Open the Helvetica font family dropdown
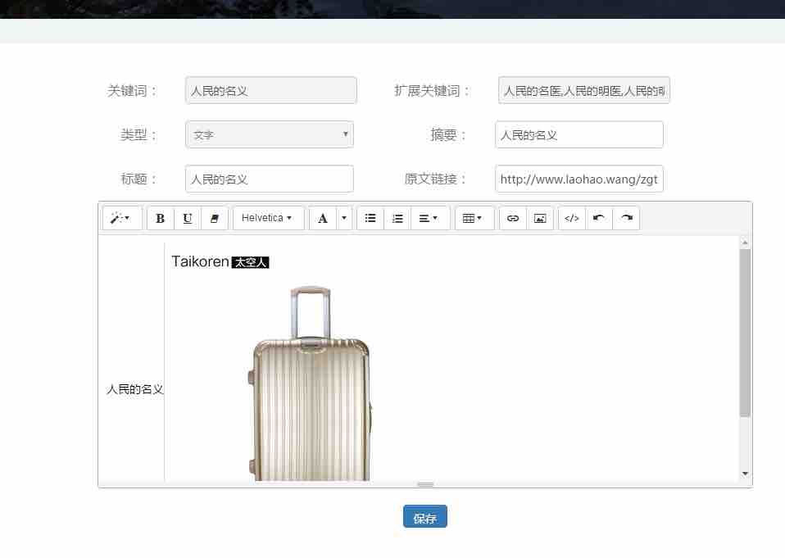This screenshot has height=558, width=785. pyautogui.click(x=268, y=218)
